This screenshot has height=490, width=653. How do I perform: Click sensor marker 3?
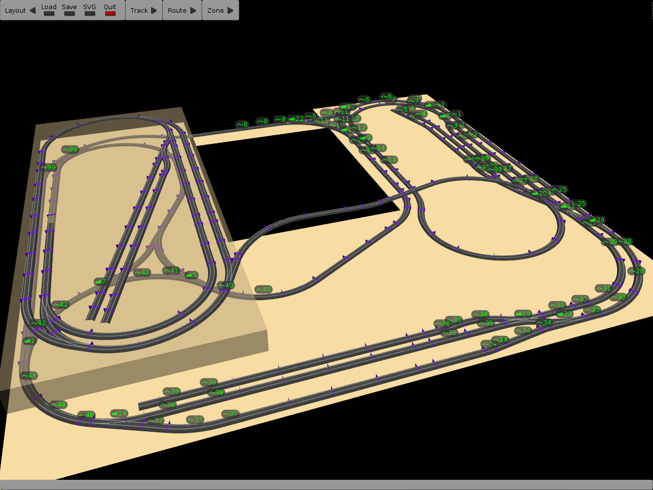(x=452, y=126)
